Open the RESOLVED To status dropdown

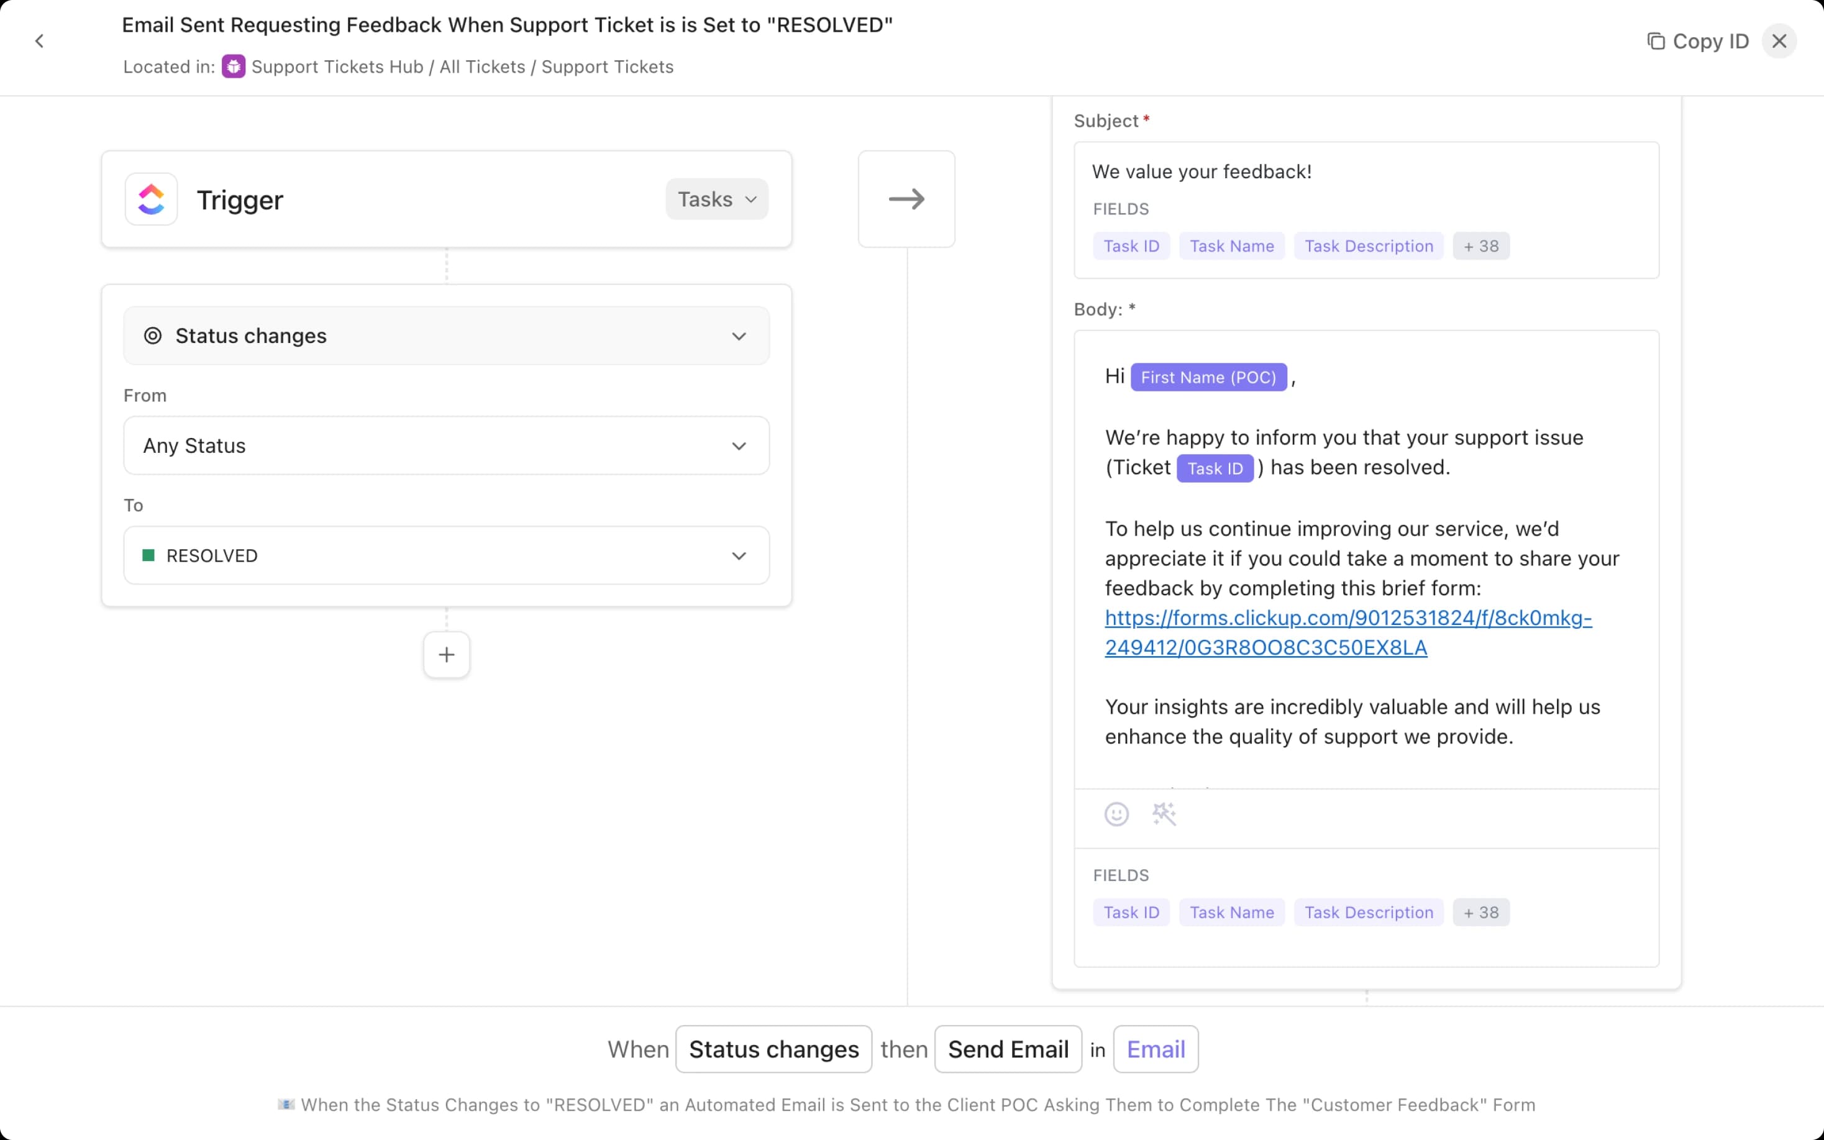pyautogui.click(x=446, y=555)
